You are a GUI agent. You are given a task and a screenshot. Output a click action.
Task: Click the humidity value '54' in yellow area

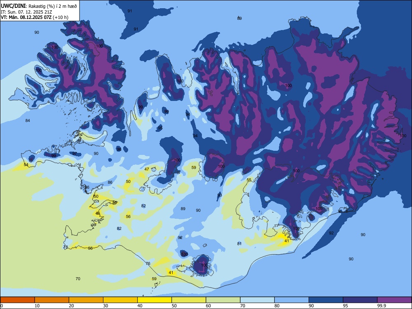(x=26, y=165)
